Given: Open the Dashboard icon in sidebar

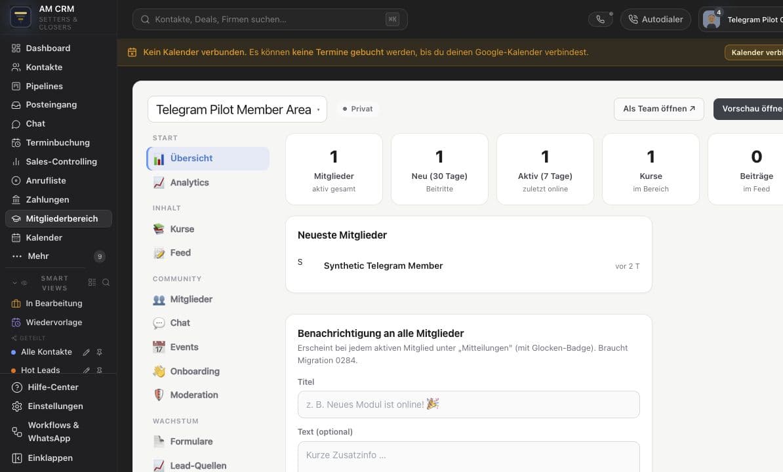Looking at the screenshot, I should [16, 49].
